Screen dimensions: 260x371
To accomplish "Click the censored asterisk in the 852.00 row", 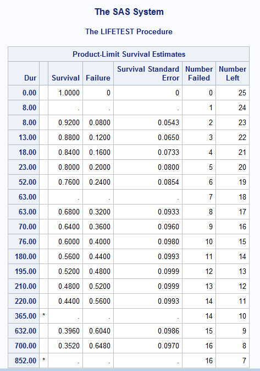I will point(43,359).
